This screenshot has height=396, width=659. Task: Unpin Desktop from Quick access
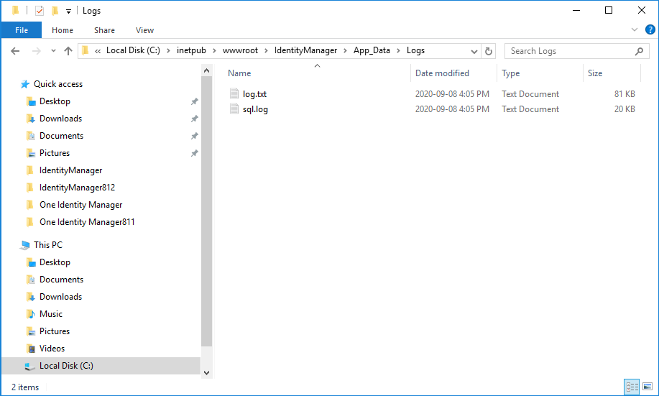(194, 101)
